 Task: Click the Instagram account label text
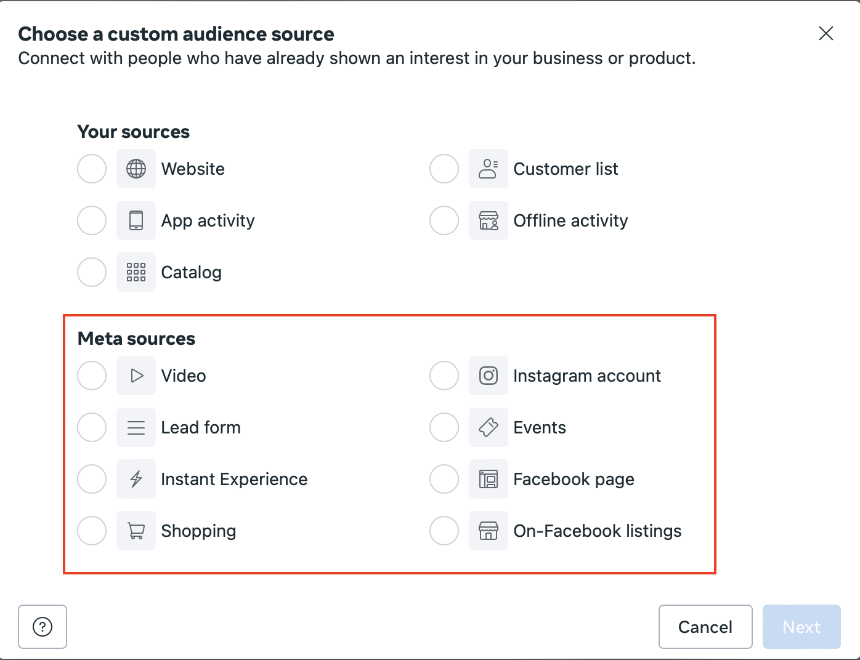[587, 376]
